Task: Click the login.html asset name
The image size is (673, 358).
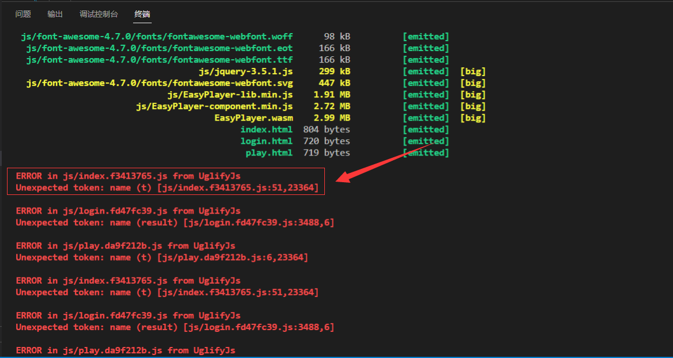Action: (267, 140)
